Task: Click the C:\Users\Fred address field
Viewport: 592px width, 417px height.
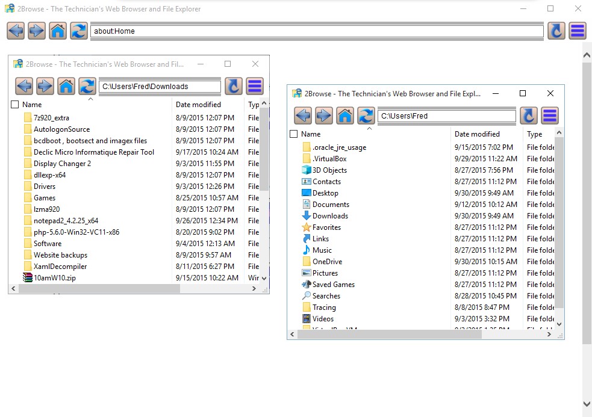Action: click(x=447, y=116)
